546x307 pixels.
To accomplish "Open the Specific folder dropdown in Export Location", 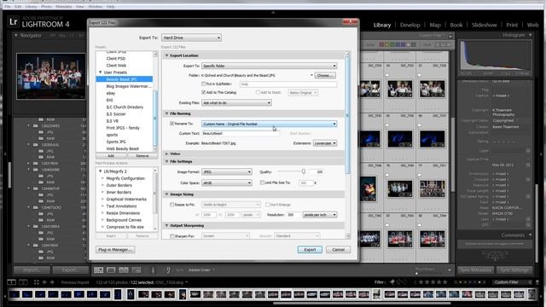I will click(x=270, y=66).
